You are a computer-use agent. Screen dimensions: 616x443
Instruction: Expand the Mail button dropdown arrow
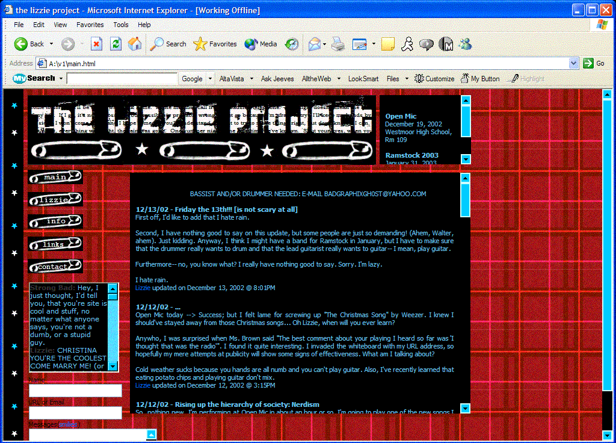324,44
